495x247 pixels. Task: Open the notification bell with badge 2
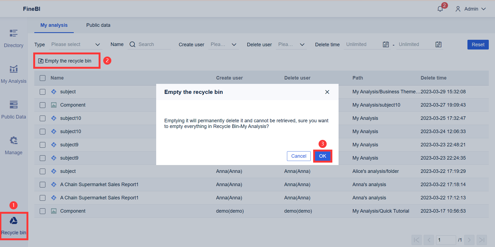coord(440,8)
